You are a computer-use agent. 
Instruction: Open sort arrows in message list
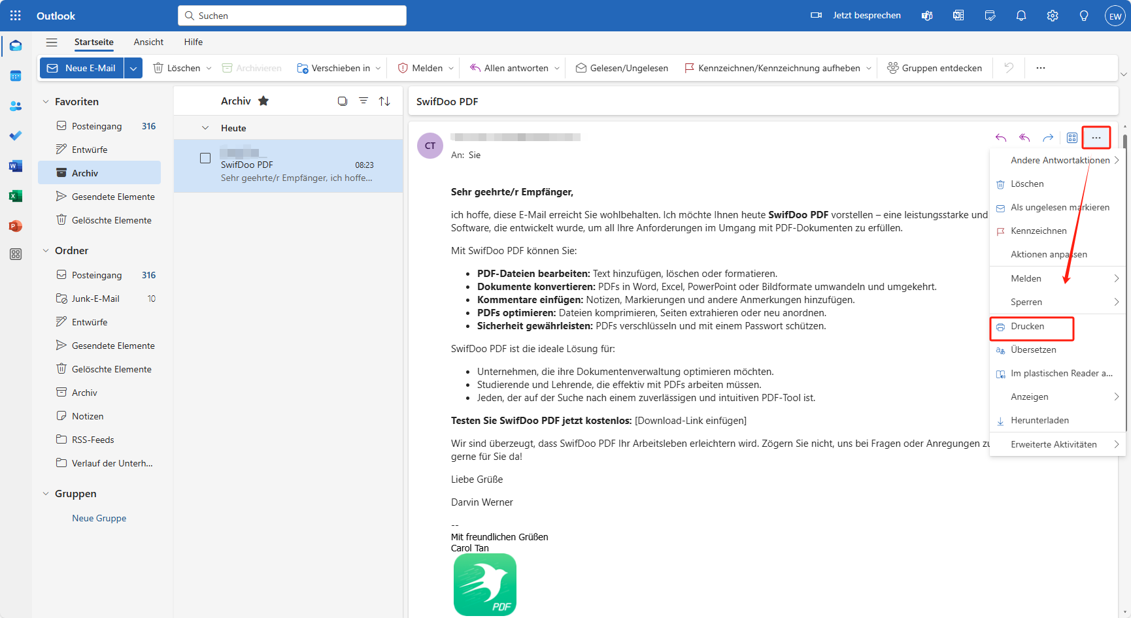pos(384,101)
